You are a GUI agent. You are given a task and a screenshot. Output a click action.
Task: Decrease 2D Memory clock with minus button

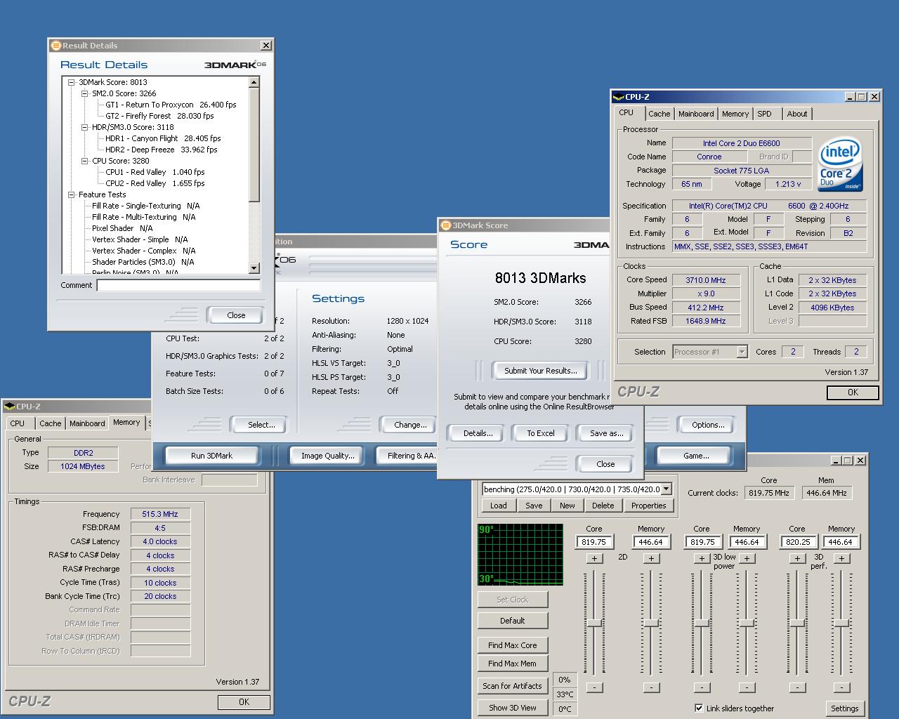[651, 687]
